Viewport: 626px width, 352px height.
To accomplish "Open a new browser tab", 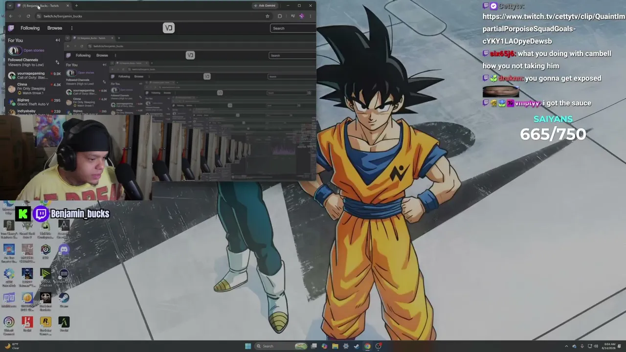I will (76, 5).
